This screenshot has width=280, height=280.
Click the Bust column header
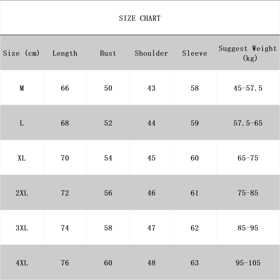click(x=108, y=53)
